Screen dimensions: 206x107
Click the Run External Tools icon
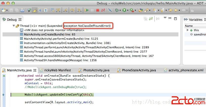pos(132,10)
